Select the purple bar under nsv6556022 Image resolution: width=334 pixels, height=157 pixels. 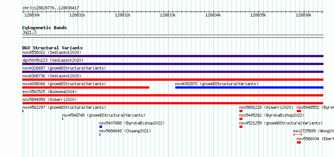pos(173,56)
